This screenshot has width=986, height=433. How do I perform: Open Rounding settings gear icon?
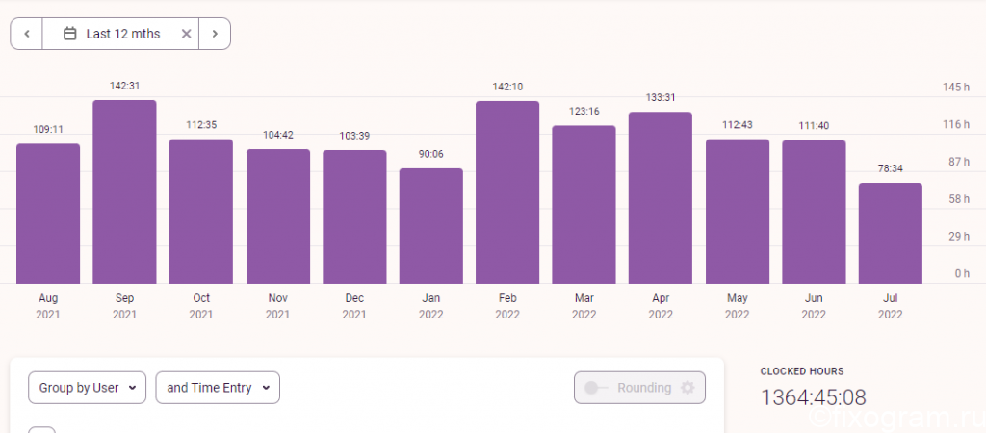(688, 388)
